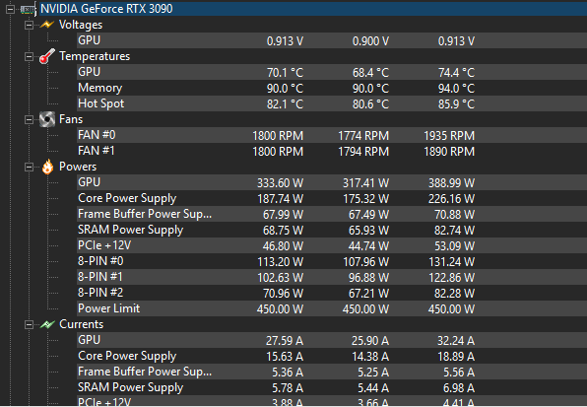Click the GPU current value 27.59 A
587x407 pixels.
[285, 341]
